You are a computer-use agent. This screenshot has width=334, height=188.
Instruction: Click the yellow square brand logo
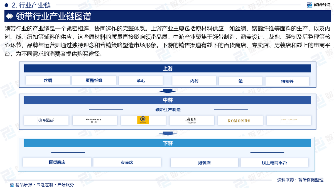143,120
